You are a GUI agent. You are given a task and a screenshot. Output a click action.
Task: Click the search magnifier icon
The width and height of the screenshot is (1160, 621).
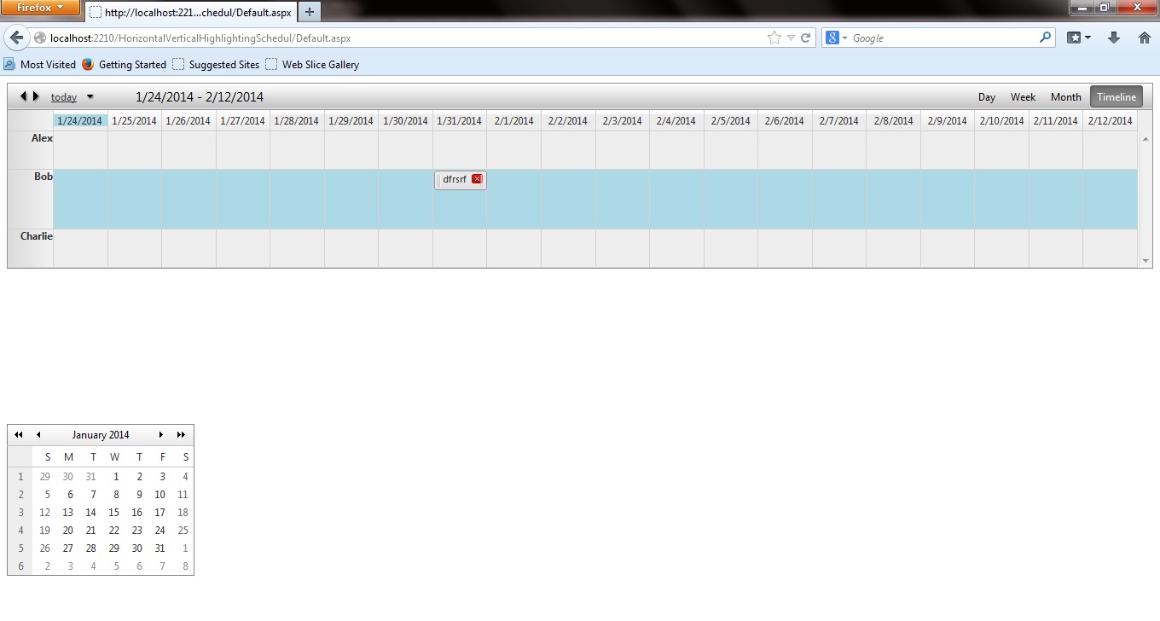[1046, 38]
